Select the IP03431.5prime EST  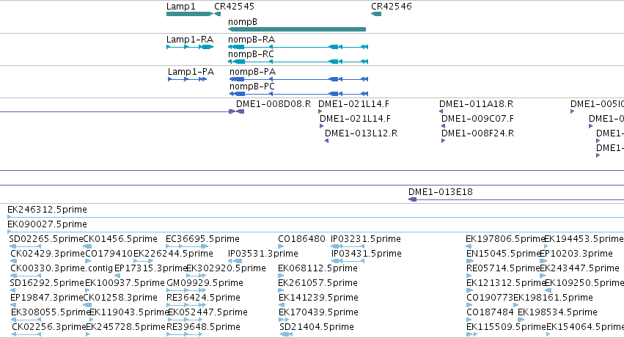coord(348,261)
